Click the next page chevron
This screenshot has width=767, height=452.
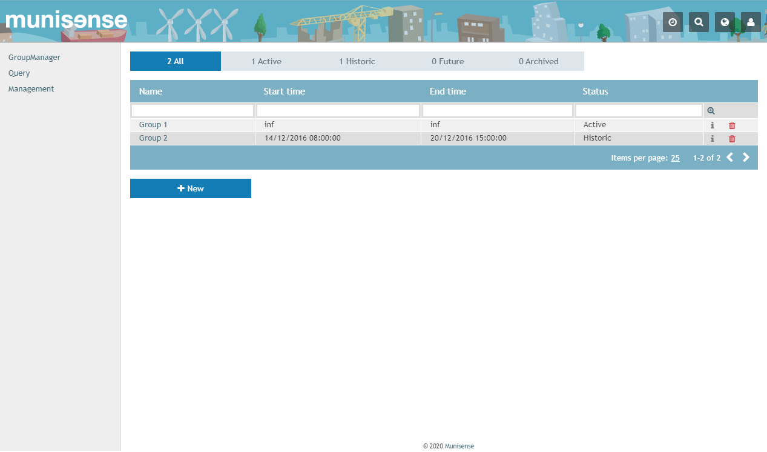[x=746, y=157]
